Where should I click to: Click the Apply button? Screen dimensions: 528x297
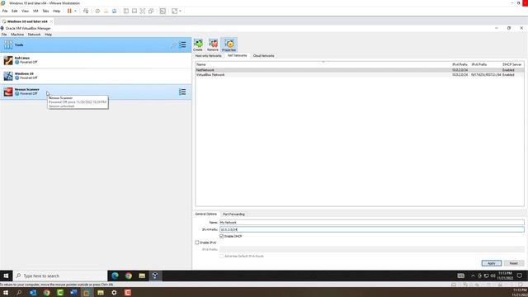(x=492, y=263)
